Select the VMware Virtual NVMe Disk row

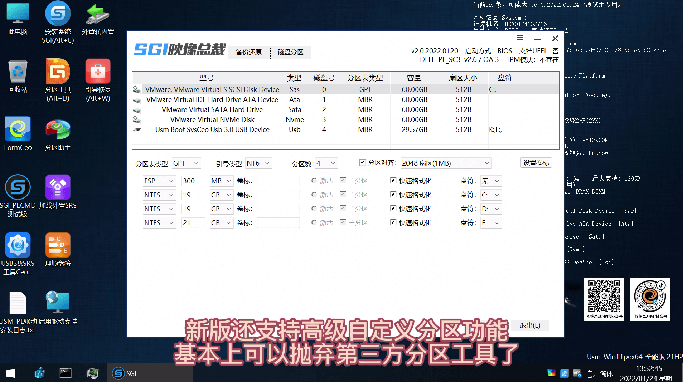click(x=345, y=119)
